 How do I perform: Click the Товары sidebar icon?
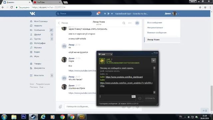point(31,64)
